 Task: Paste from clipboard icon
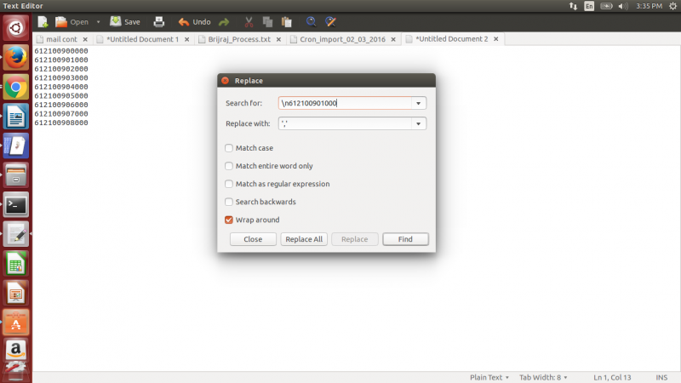click(287, 22)
